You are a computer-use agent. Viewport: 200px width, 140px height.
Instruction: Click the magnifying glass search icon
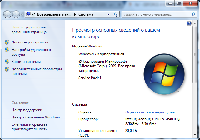tap(193, 14)
